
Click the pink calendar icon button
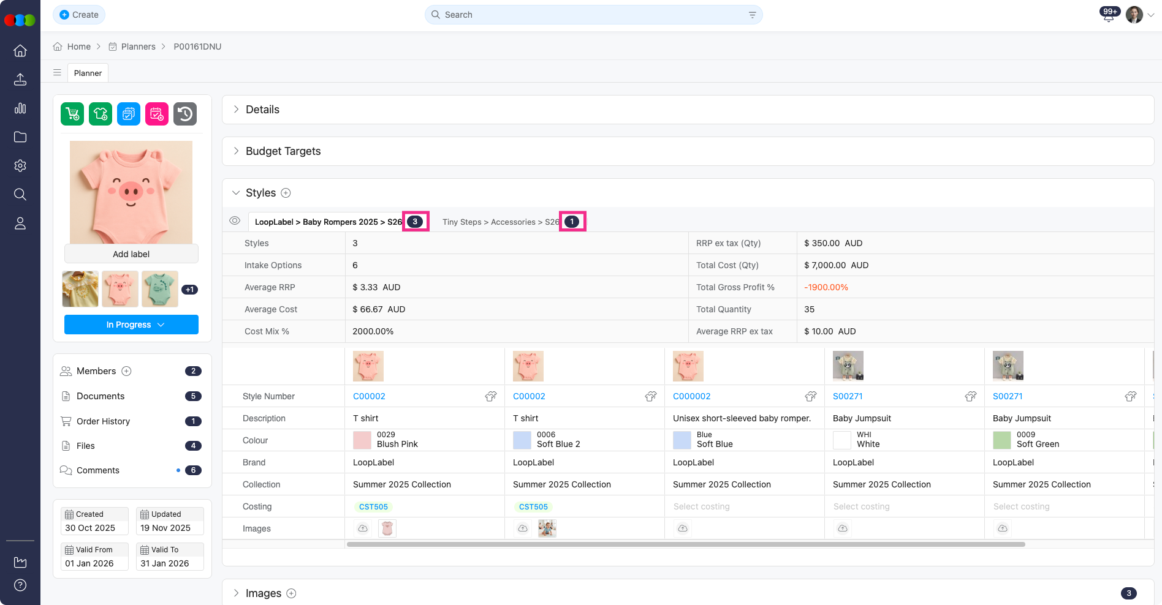point(157,114)
